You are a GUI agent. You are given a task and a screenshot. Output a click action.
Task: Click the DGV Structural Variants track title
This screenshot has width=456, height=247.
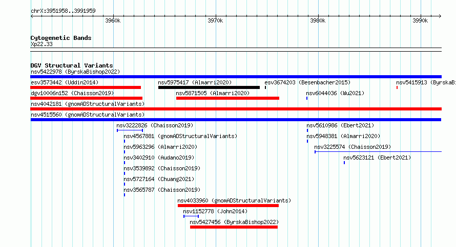(72, 65)
